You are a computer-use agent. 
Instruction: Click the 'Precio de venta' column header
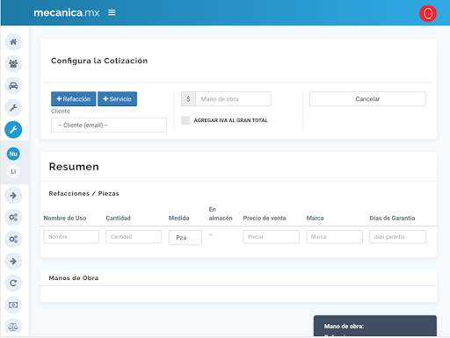pos(265,218)
